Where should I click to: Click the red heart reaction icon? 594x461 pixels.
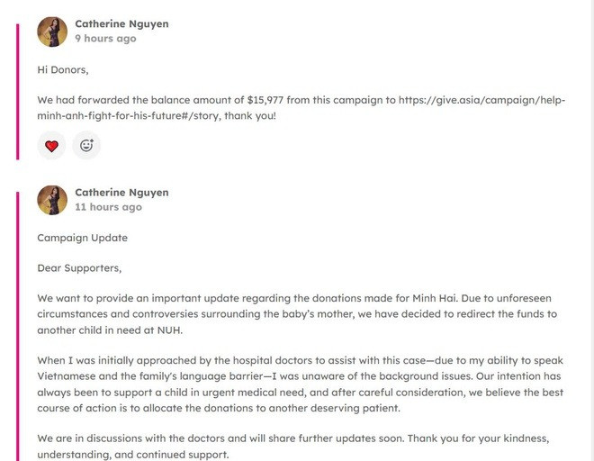[51, 145]
